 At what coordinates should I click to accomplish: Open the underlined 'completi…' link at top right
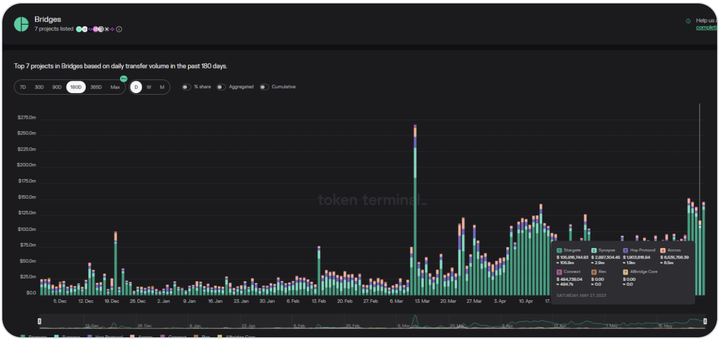[x=706, y=28]
